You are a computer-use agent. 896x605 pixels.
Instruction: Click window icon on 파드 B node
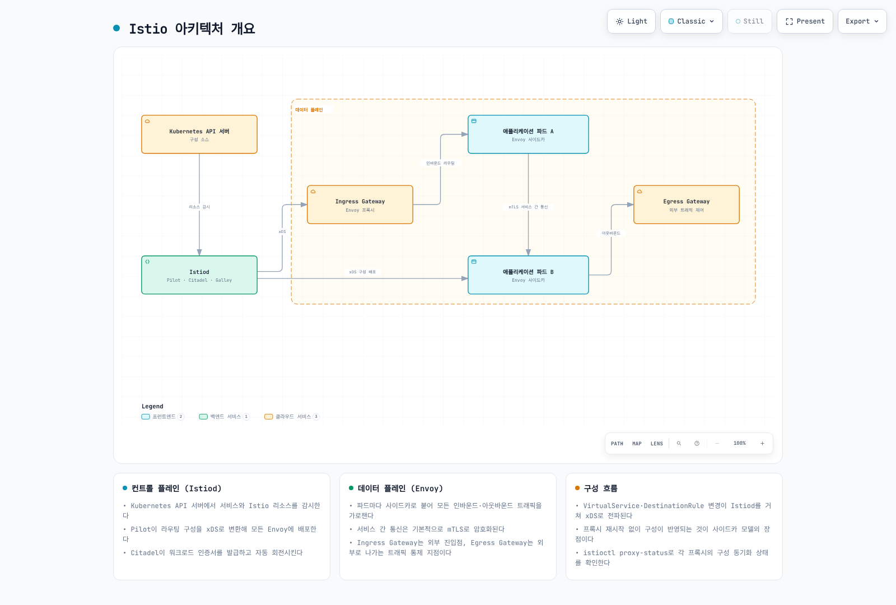474,262
